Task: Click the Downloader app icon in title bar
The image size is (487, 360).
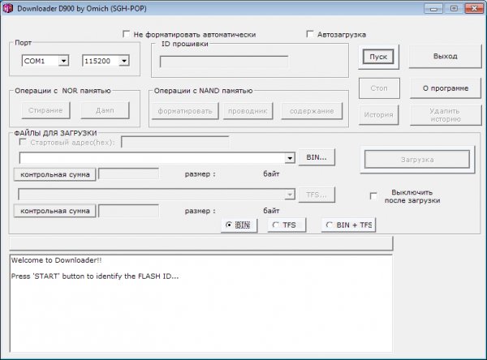Action: click(7, 8)
